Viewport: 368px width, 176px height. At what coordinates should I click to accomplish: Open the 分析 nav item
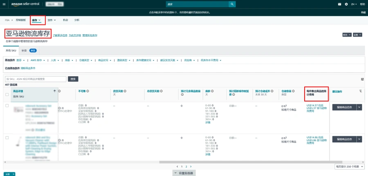[x=77, y=20]
